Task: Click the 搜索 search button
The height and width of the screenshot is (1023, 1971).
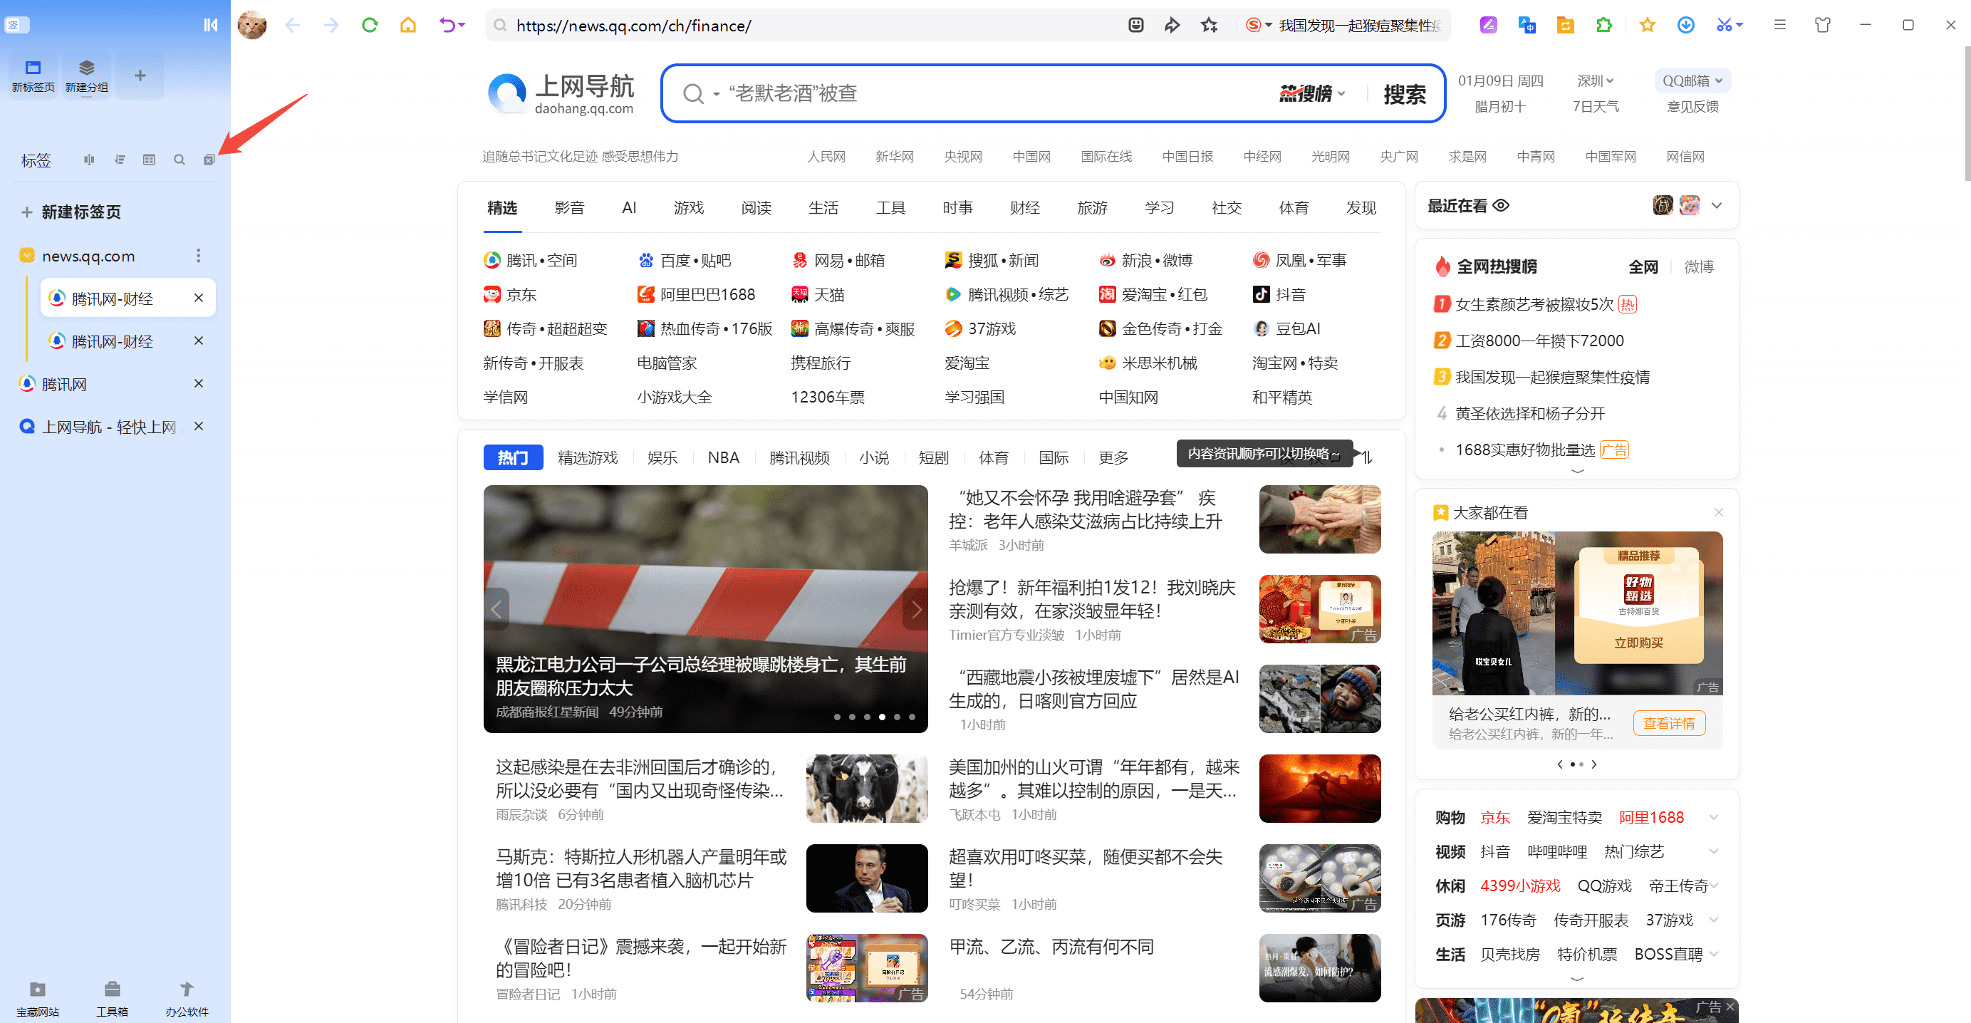Action: click(1404, 93)
